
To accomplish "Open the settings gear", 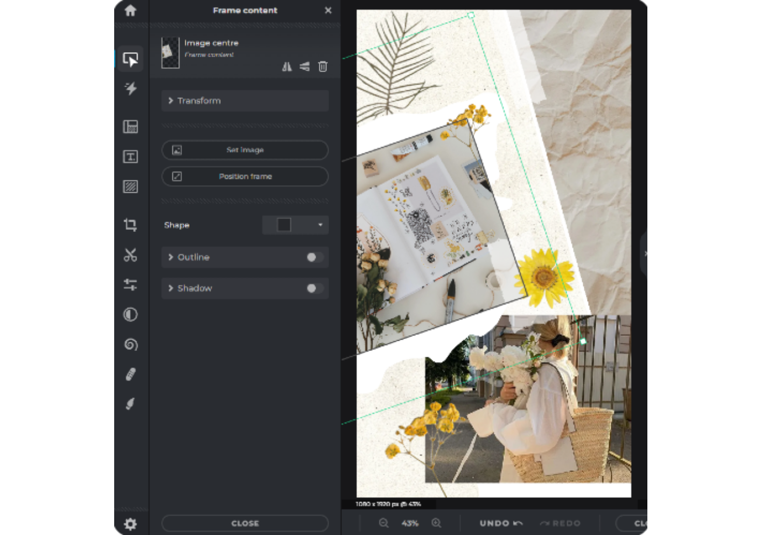I will [130, 523].
